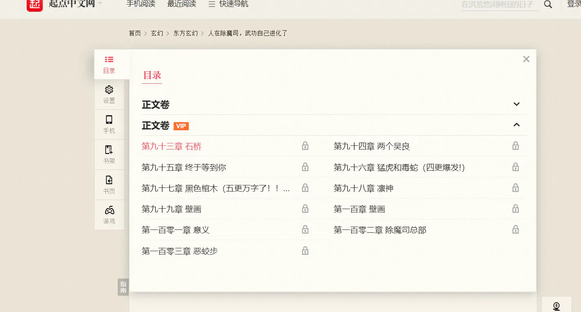Open chapter 第一百零三章 恶蛟步
The image size is (581, 312).
(x=180, y=251)
